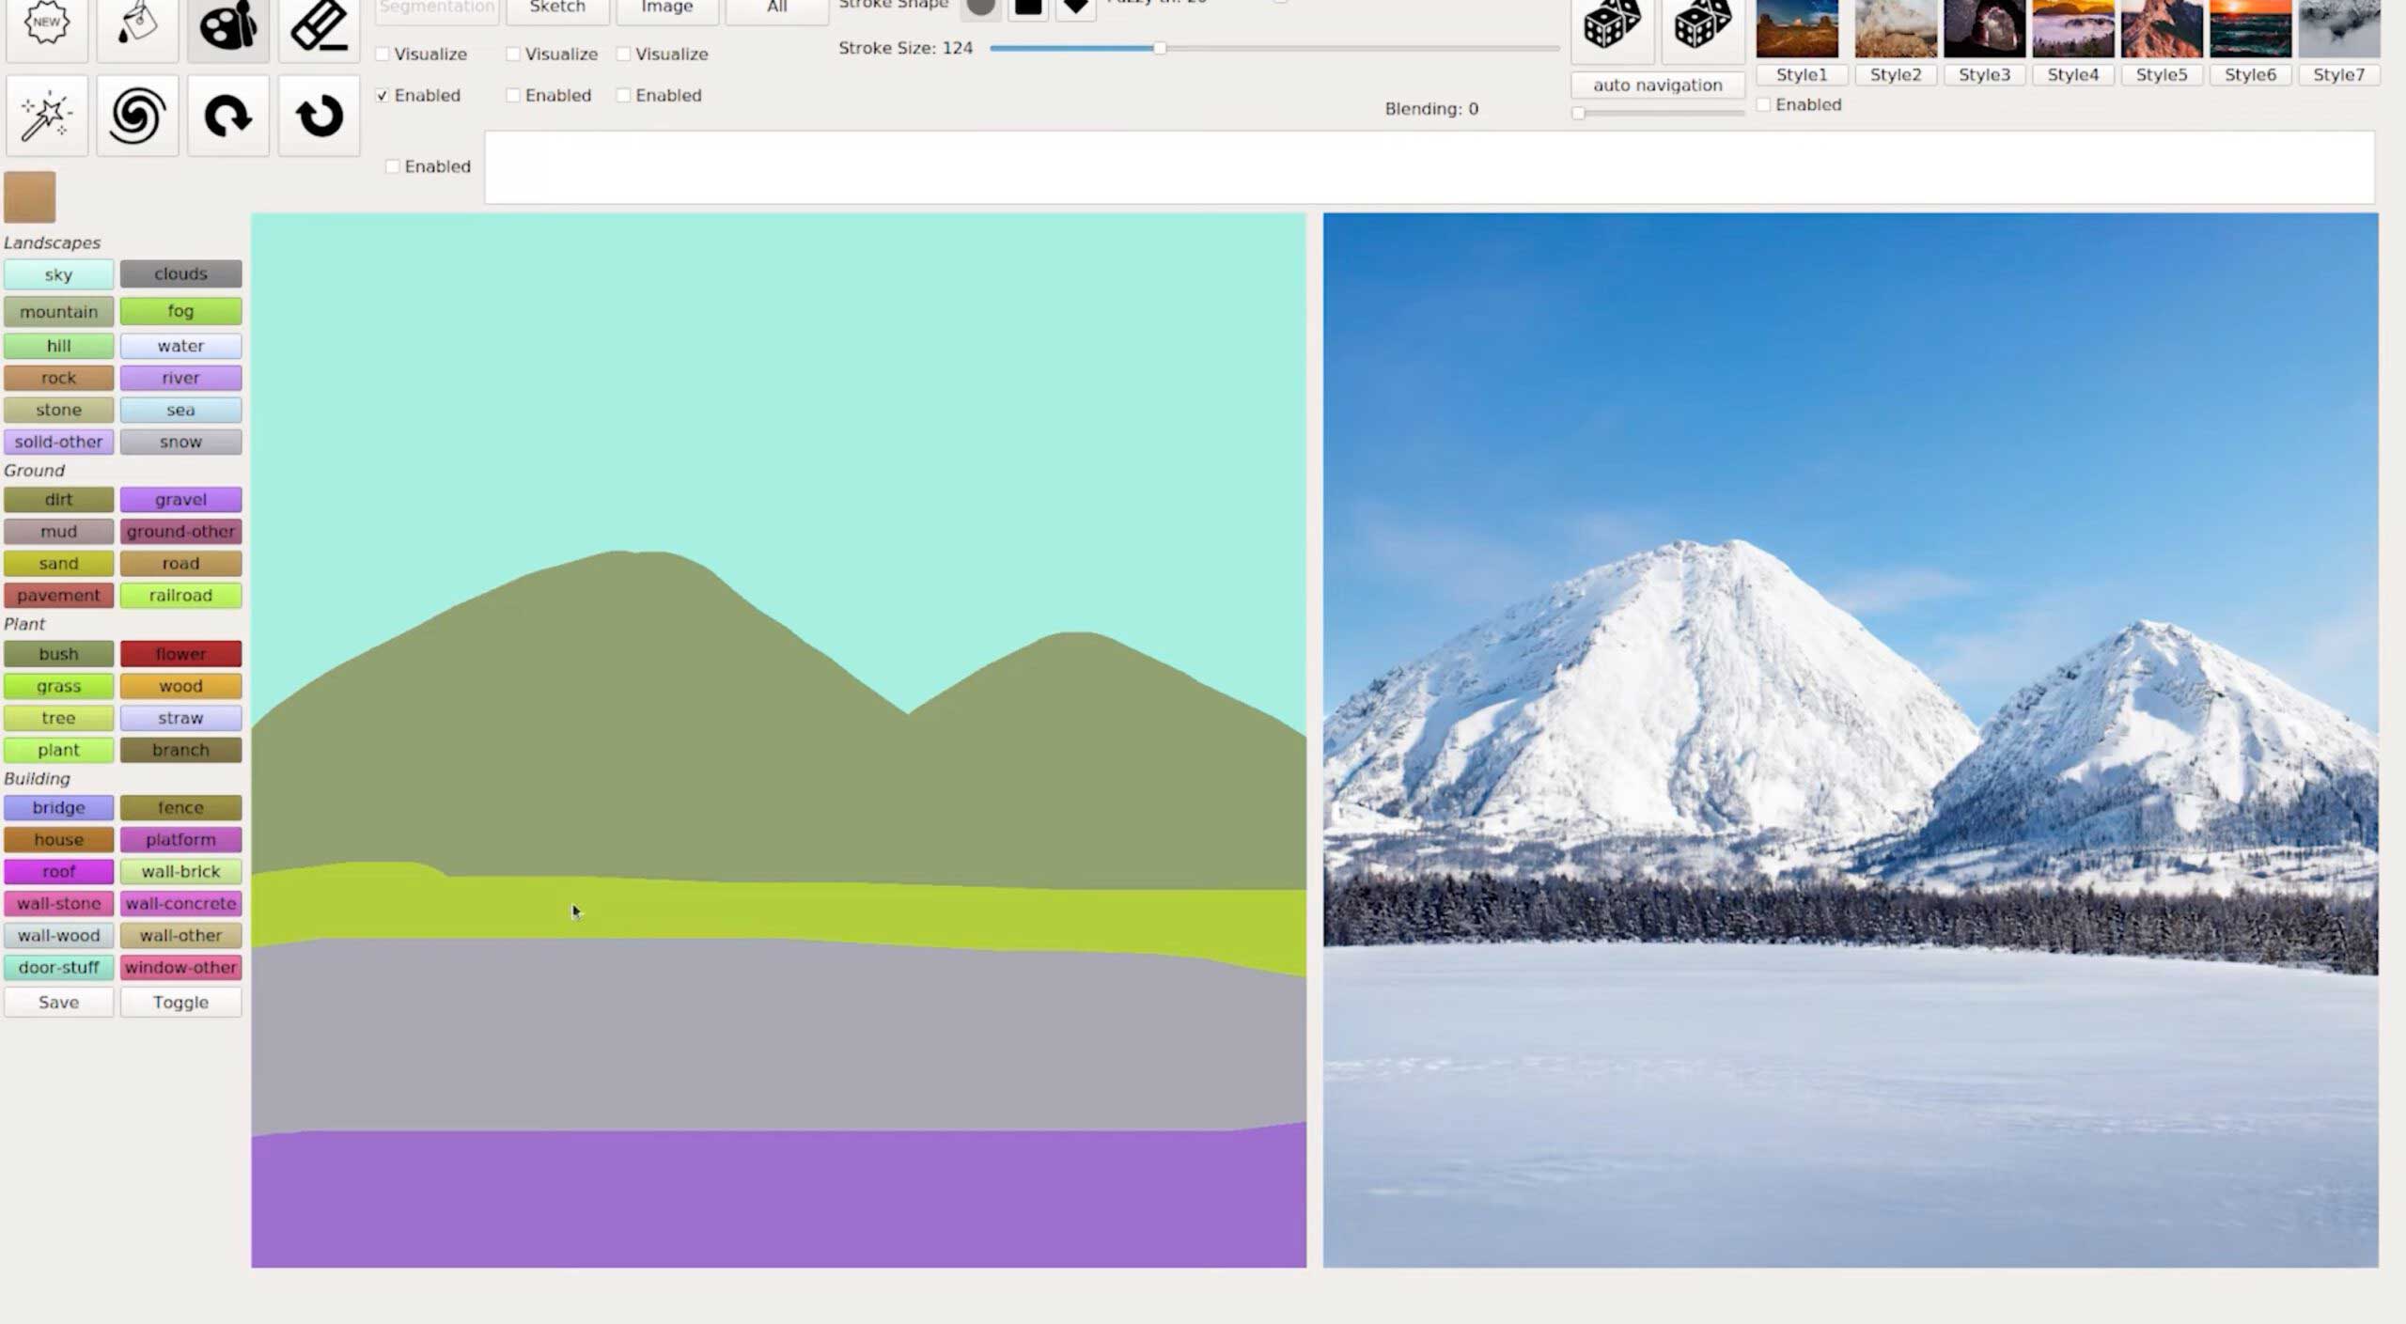Activate the magic wand tool
The width and height of the screenshot is (2406, 1324).
point(47,116)
